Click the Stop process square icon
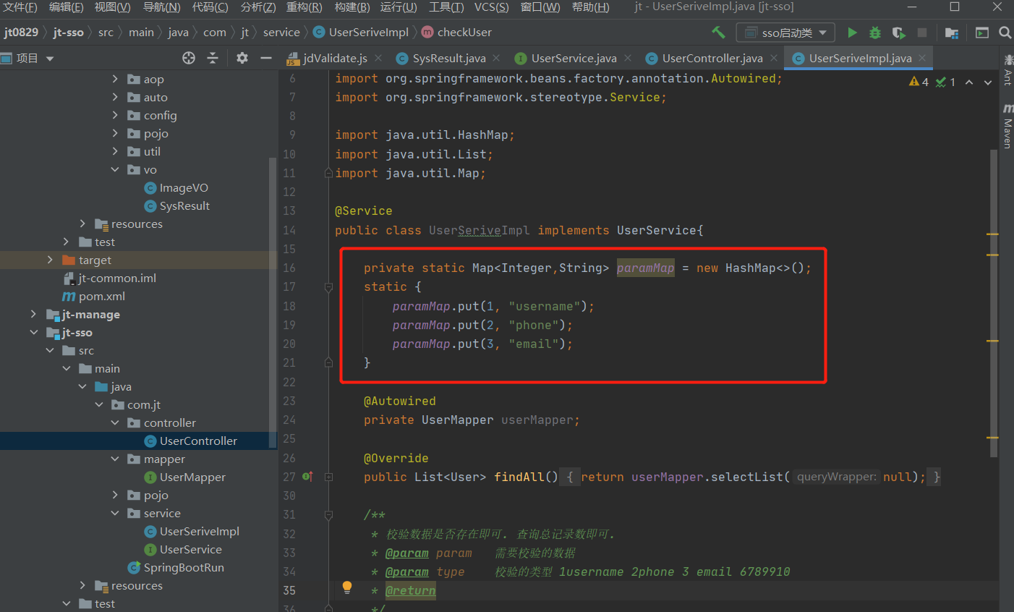1014x612 pixels. point(922,33)
